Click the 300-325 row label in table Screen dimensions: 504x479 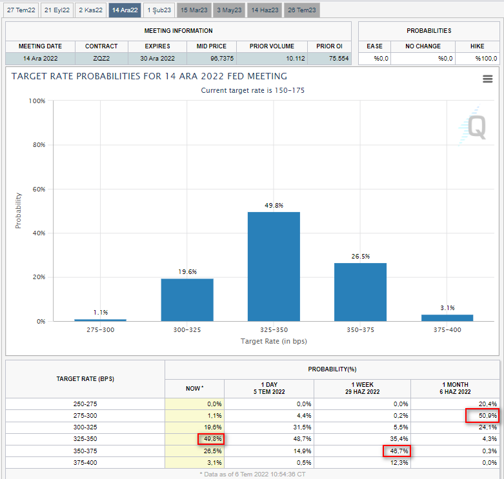(85, 427)
